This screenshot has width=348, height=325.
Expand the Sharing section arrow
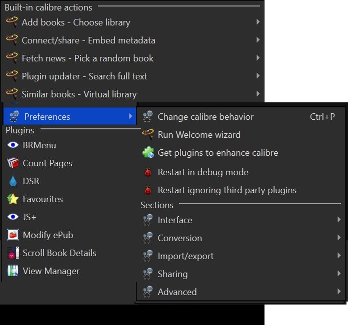(x=339, y=274)
